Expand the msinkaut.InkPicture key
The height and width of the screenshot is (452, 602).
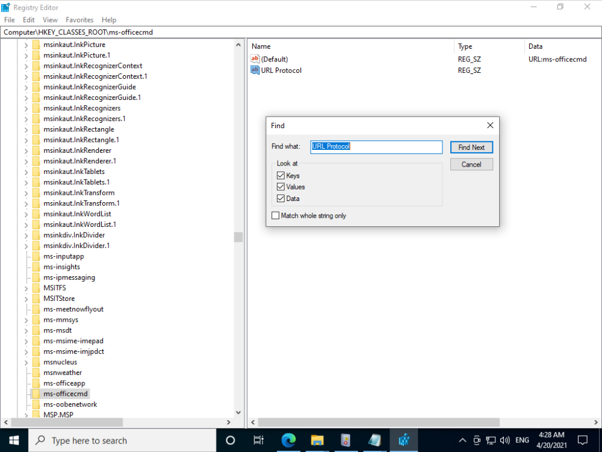coord(26,45)
